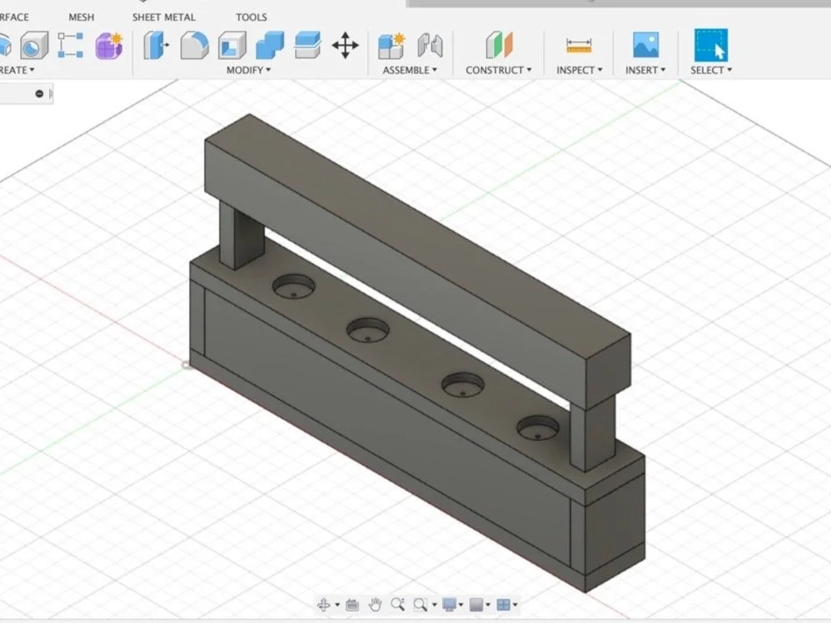Expand the Zoom Window options arrow
Screen dimensions: 831x623
pyautogui.click(x=434, y=605)
